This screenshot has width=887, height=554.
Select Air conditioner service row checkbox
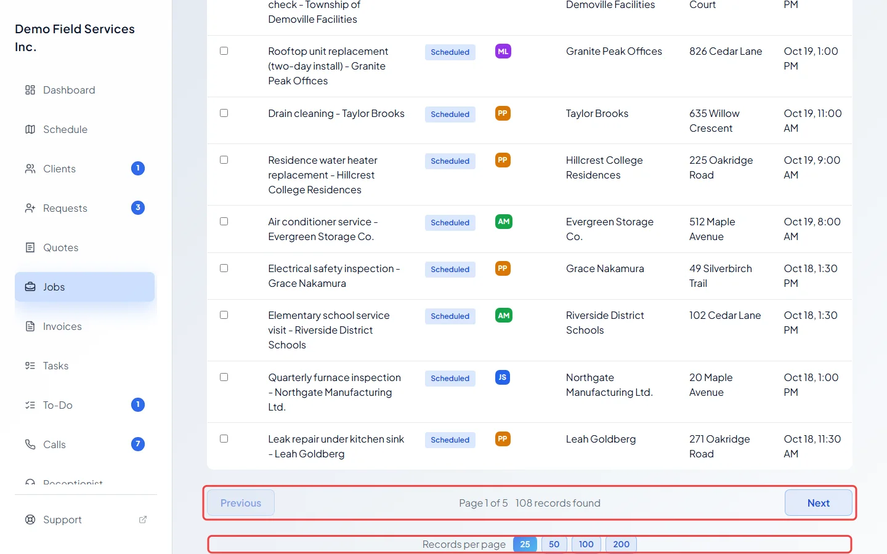224,222
